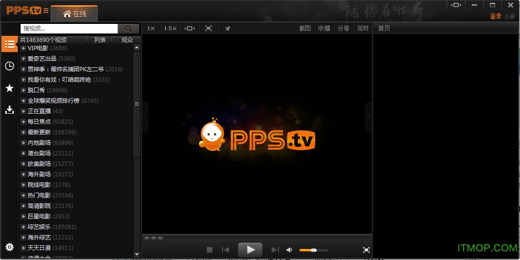Switch to the 列表 tab
This screenshot has width=520, height=260.
click(x=100, y=40)
